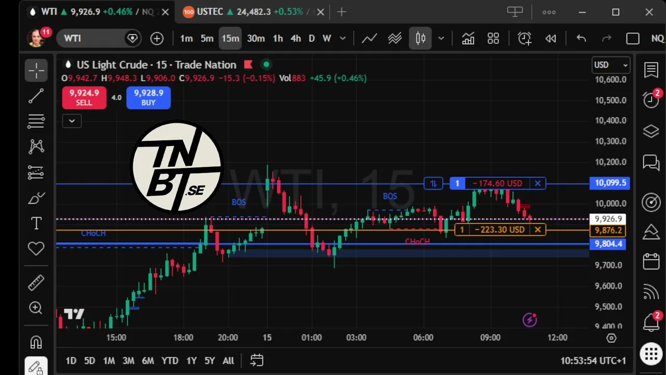Screen dimensions: 666x375
Task: Open the economic calendar panel
Action: 651,260
